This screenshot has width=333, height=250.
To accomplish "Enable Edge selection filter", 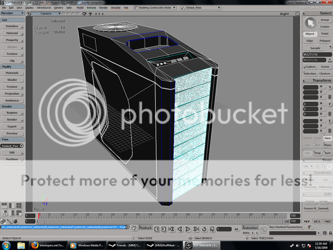I will [x=310, y=41].
